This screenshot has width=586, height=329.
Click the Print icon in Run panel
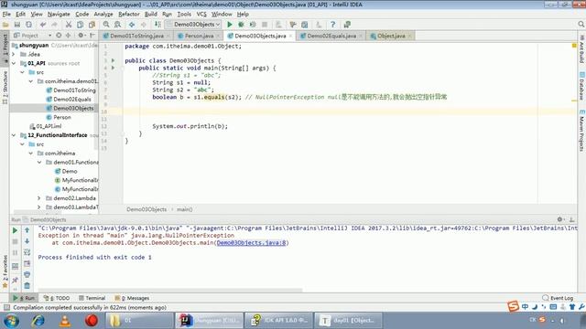coord(27,274)
